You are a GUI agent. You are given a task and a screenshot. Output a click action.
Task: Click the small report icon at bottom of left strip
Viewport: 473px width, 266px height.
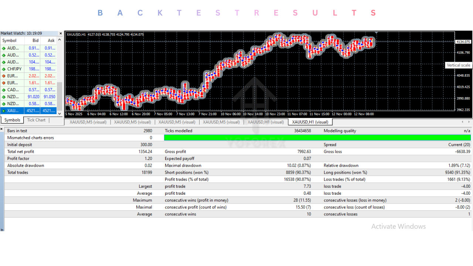[x=3, y=229]
